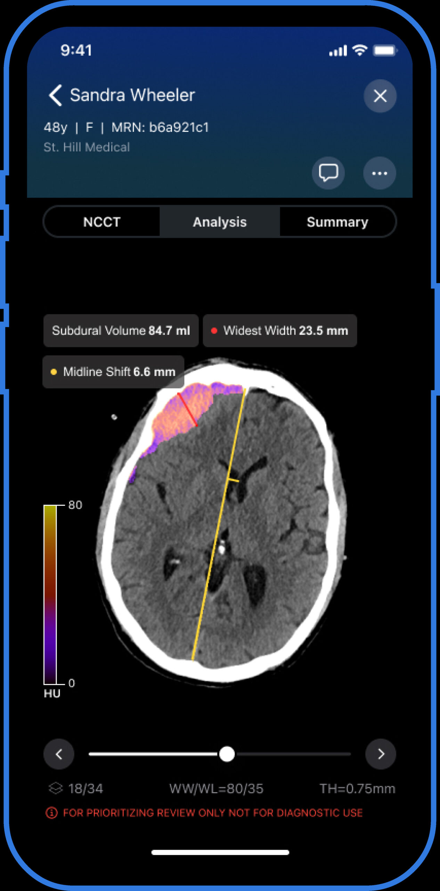Click the slice slider track right of handle

click(293, 754)
